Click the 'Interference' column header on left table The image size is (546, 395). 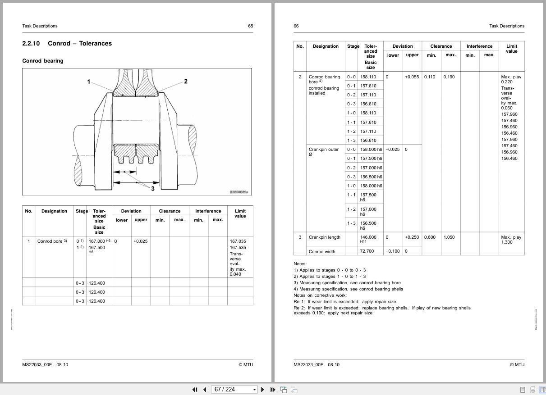coord(208,211)
